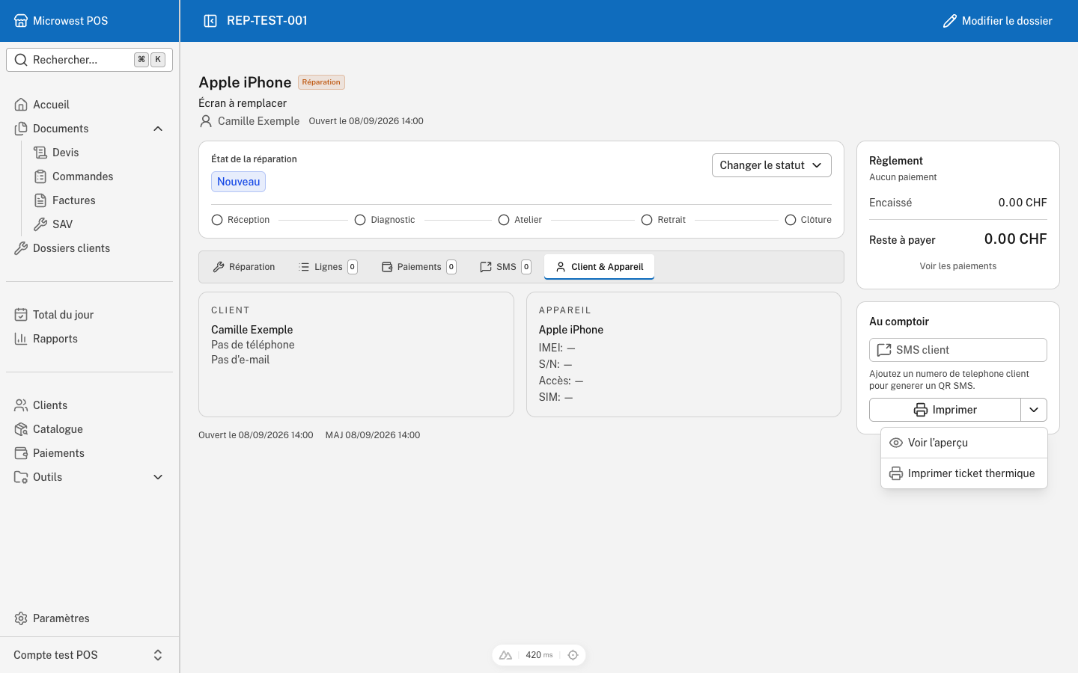
Task: Collapse the Documents section chevron
Action: click(158, 129)
